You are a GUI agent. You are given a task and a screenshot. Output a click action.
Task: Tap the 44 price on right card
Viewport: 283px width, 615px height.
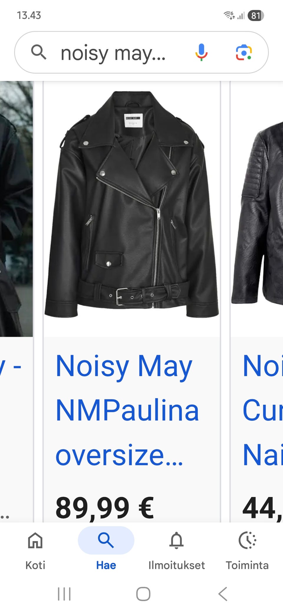(x=263, y=508)
